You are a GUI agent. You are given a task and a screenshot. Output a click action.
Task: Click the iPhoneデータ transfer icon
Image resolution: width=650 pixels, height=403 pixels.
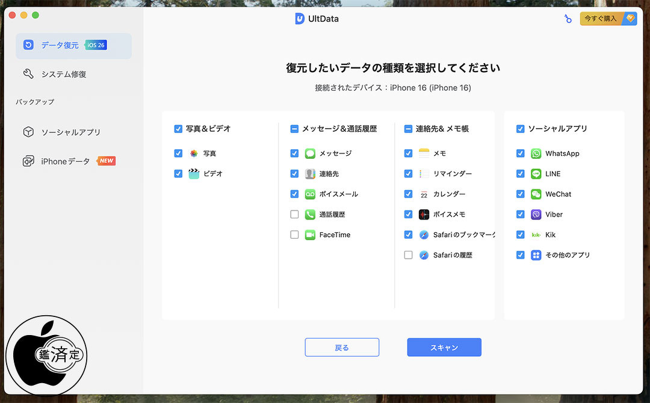tap(28, 161)
